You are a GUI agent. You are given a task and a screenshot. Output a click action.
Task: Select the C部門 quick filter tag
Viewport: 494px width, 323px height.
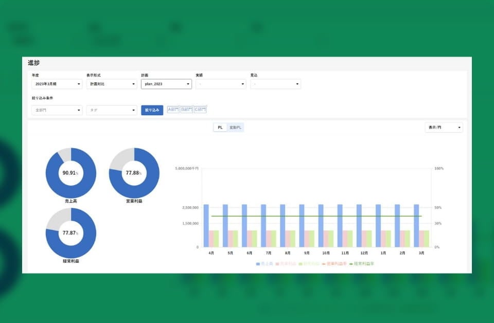(x=200, y=110)
